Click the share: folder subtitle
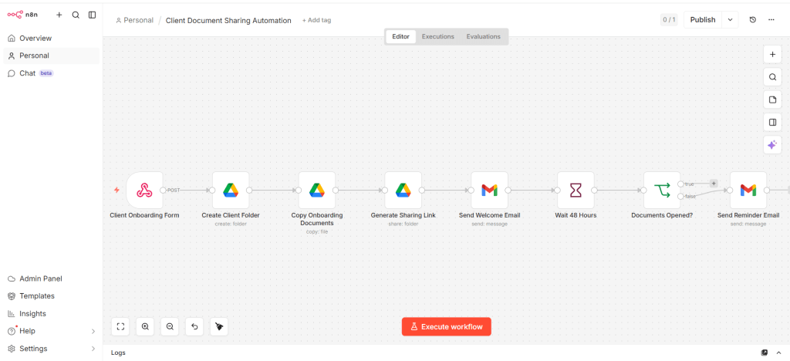This screenshot has height=361, width=790. pos(403,224)
